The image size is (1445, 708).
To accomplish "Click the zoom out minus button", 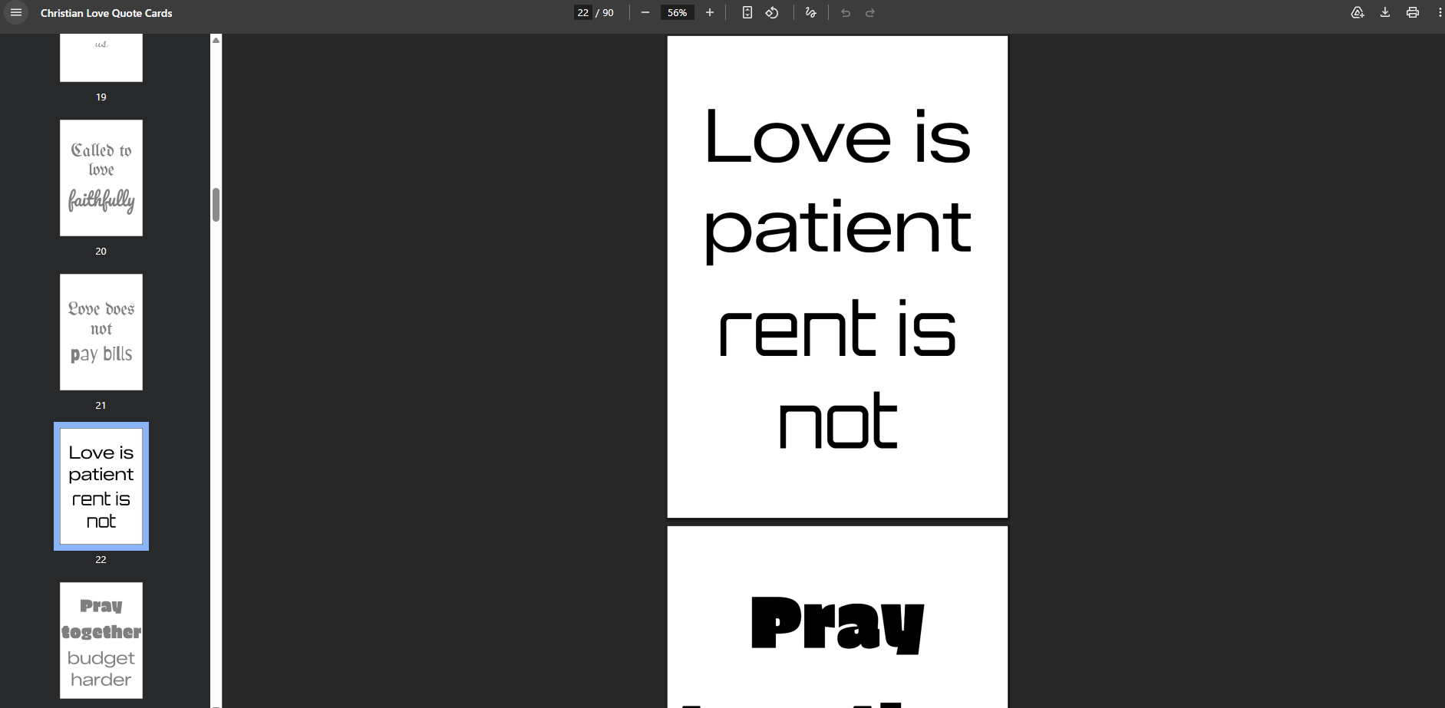I will point(645,13).
